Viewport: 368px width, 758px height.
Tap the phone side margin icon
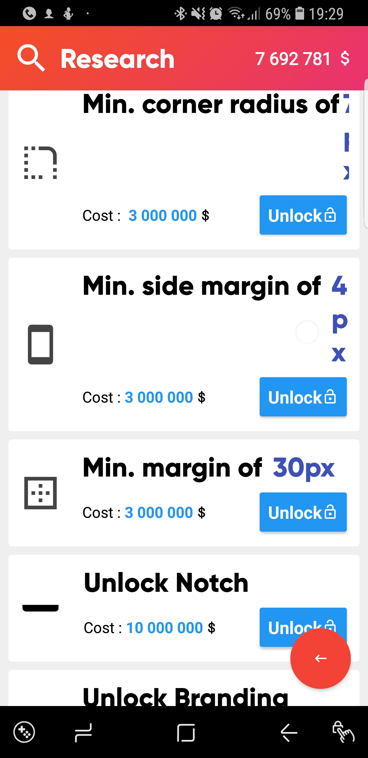[x=40, y=344]
